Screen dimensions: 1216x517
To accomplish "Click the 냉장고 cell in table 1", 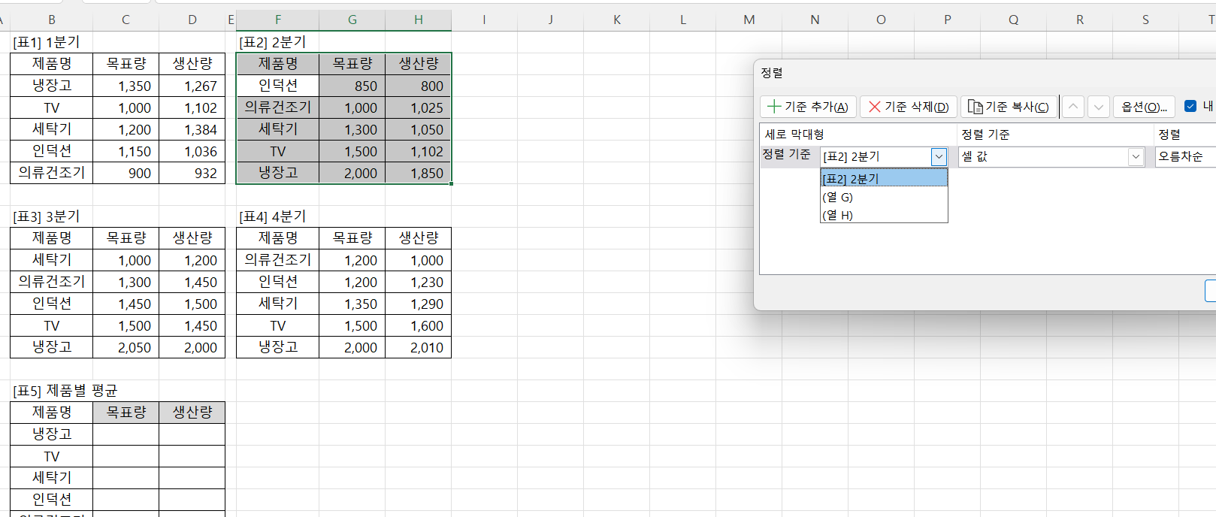I will (x=51, y=86).
